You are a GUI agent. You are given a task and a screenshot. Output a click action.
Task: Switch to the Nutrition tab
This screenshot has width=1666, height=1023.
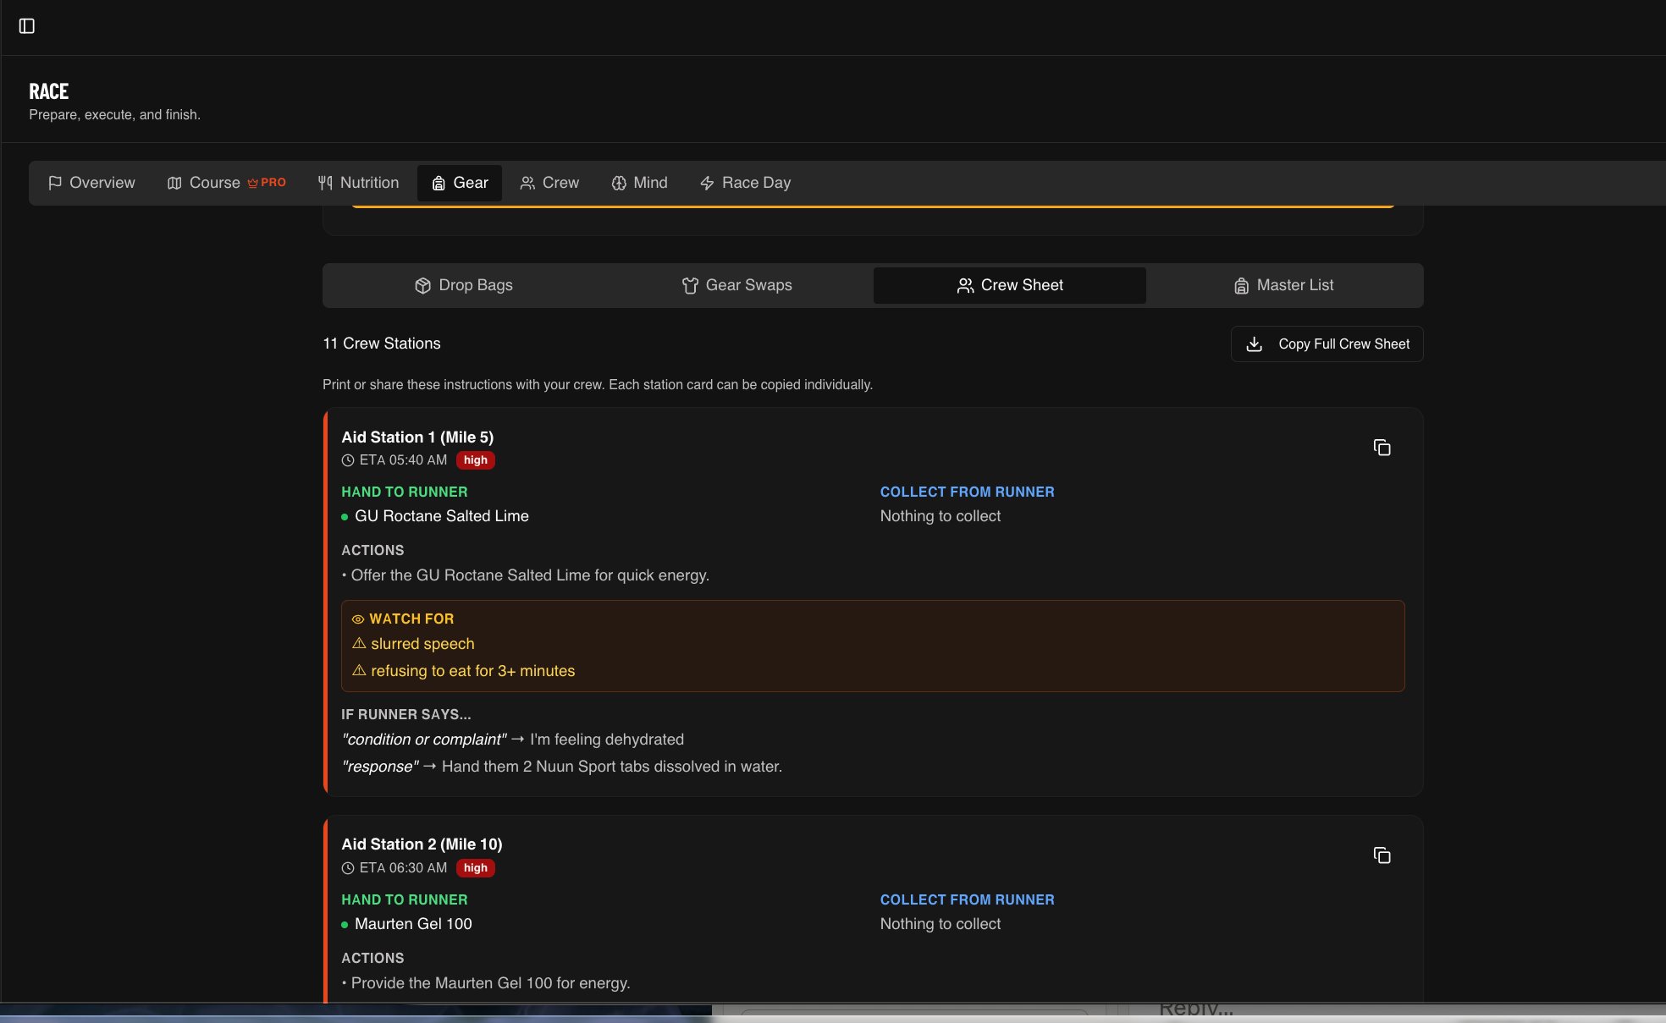pos(358,183)
